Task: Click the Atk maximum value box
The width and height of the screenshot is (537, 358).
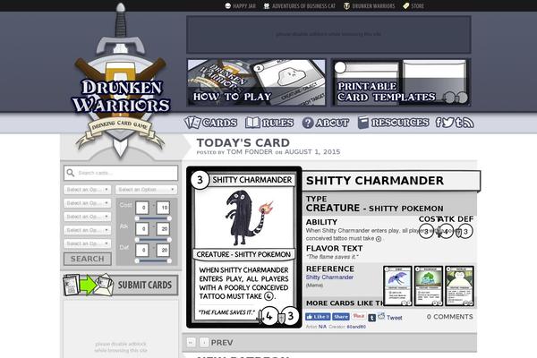Action: [164, 229]
